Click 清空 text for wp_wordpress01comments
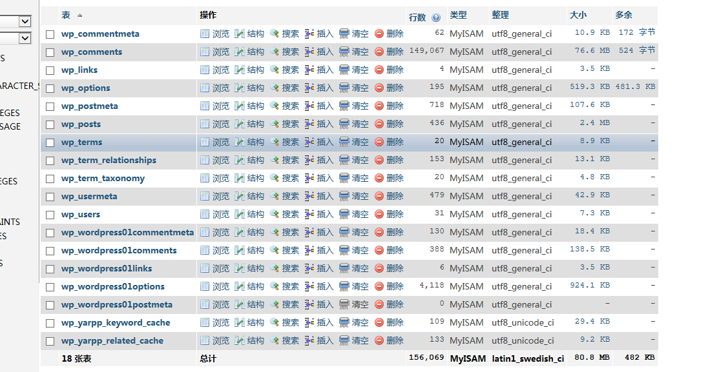Viewport: 728px width, 372px height. click(x=360, y=250)
